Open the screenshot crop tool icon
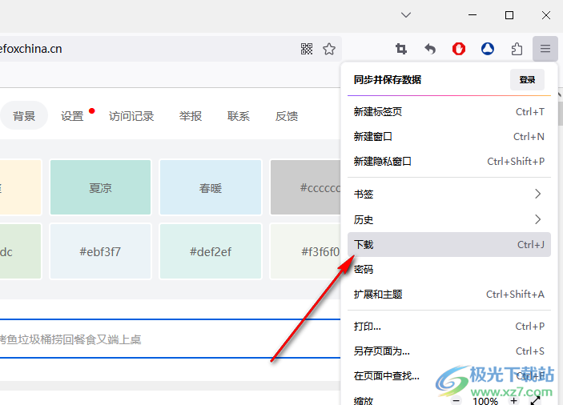The height and width of the screenshot is (405, 563). coord(401,49)
